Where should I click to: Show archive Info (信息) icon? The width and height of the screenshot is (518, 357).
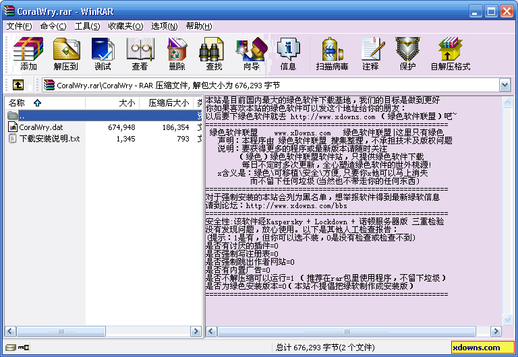289,54
